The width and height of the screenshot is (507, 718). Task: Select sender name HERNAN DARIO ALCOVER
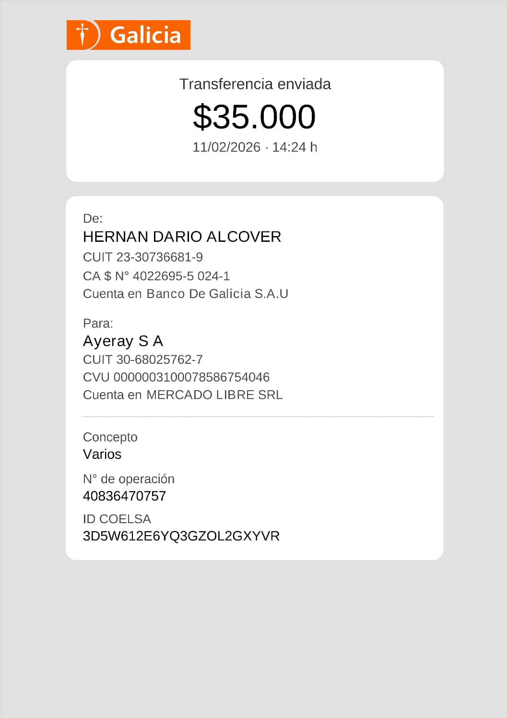click(x=182, y=237)
